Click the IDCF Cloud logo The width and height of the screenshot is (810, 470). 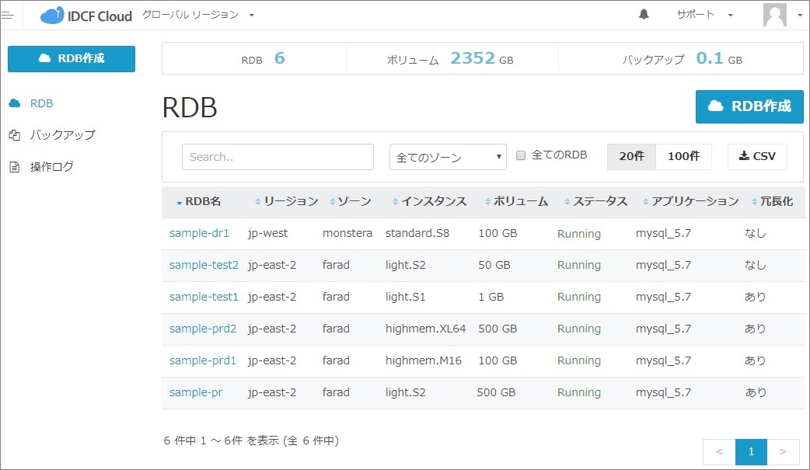point(86,16)
